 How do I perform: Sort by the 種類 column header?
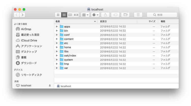point(168,21)
